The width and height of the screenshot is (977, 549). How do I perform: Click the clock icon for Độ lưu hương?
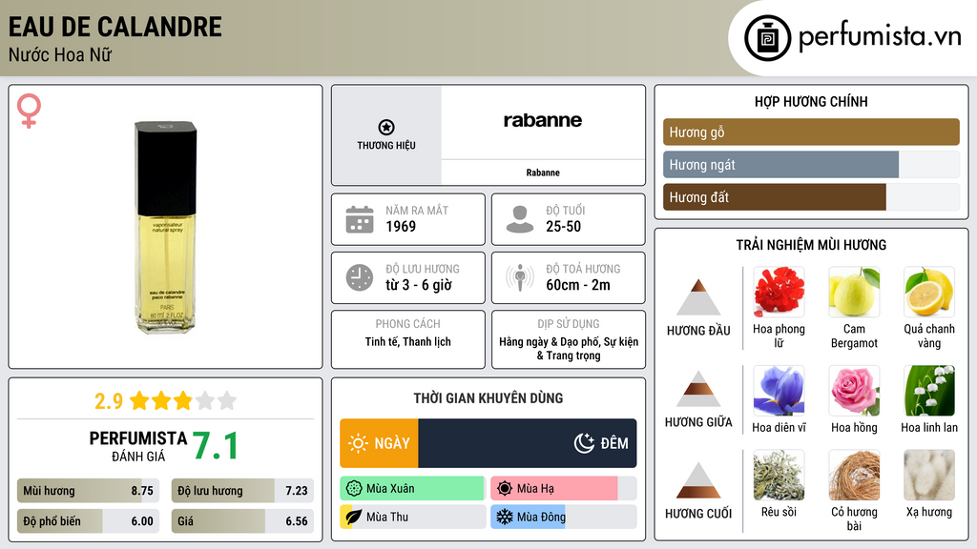click(x=359, y=277)
